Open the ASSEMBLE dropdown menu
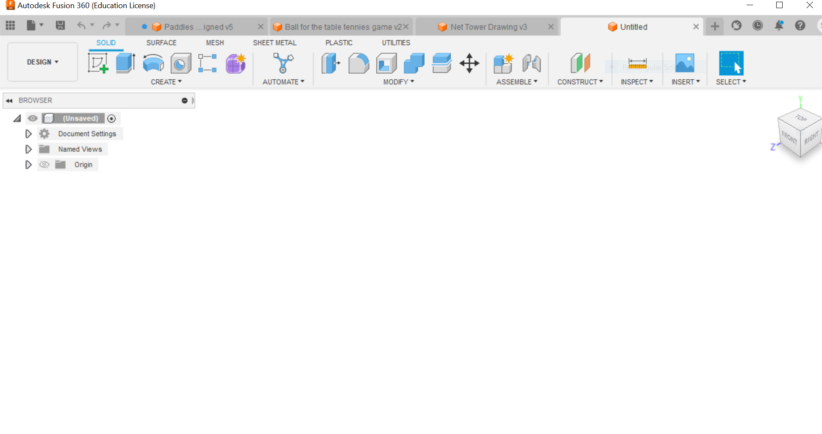822x434 pixels. tap(517, 82)
